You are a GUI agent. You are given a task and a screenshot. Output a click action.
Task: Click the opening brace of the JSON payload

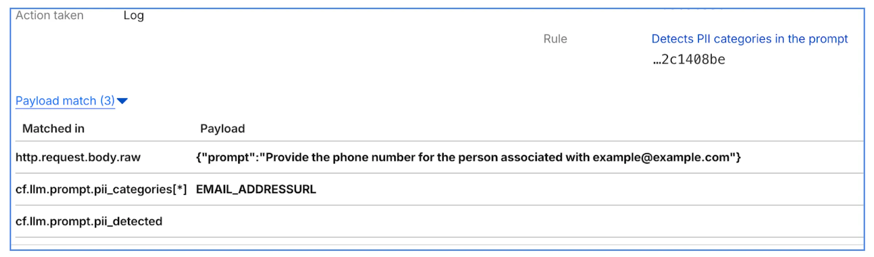click(x=199, y=157)
